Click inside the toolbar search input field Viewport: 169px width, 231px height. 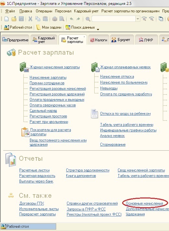pyautogui.click(x=113, y=19)
